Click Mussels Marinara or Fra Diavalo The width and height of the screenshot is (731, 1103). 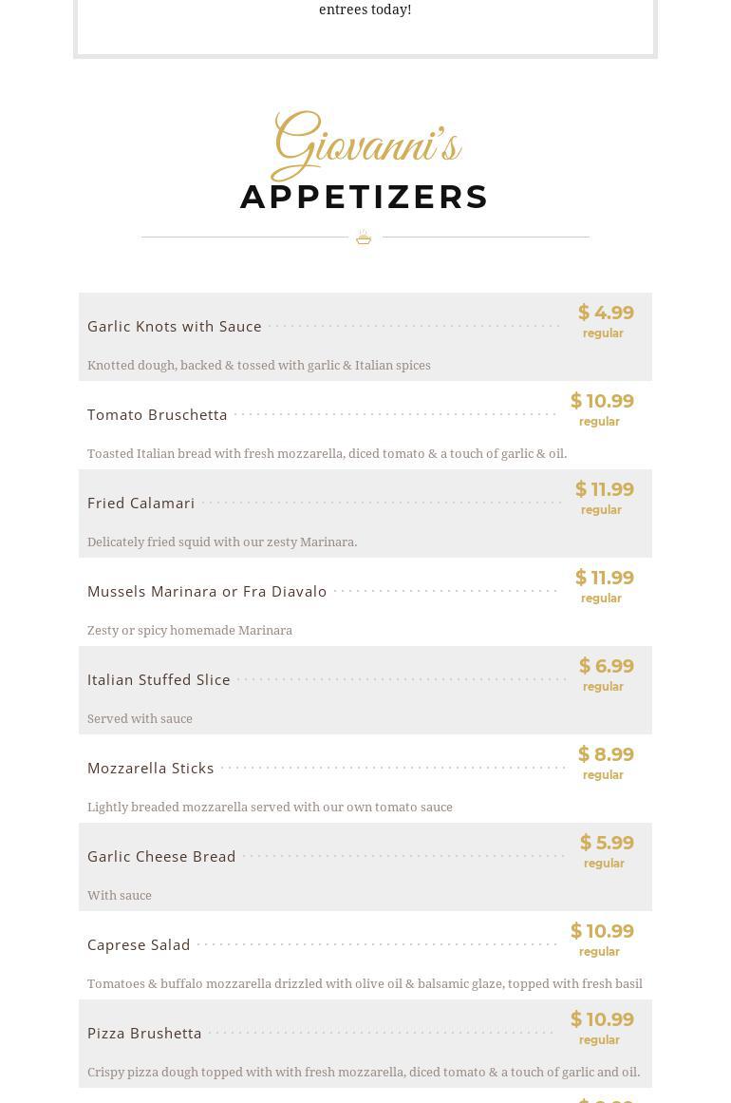coord(207,591)
